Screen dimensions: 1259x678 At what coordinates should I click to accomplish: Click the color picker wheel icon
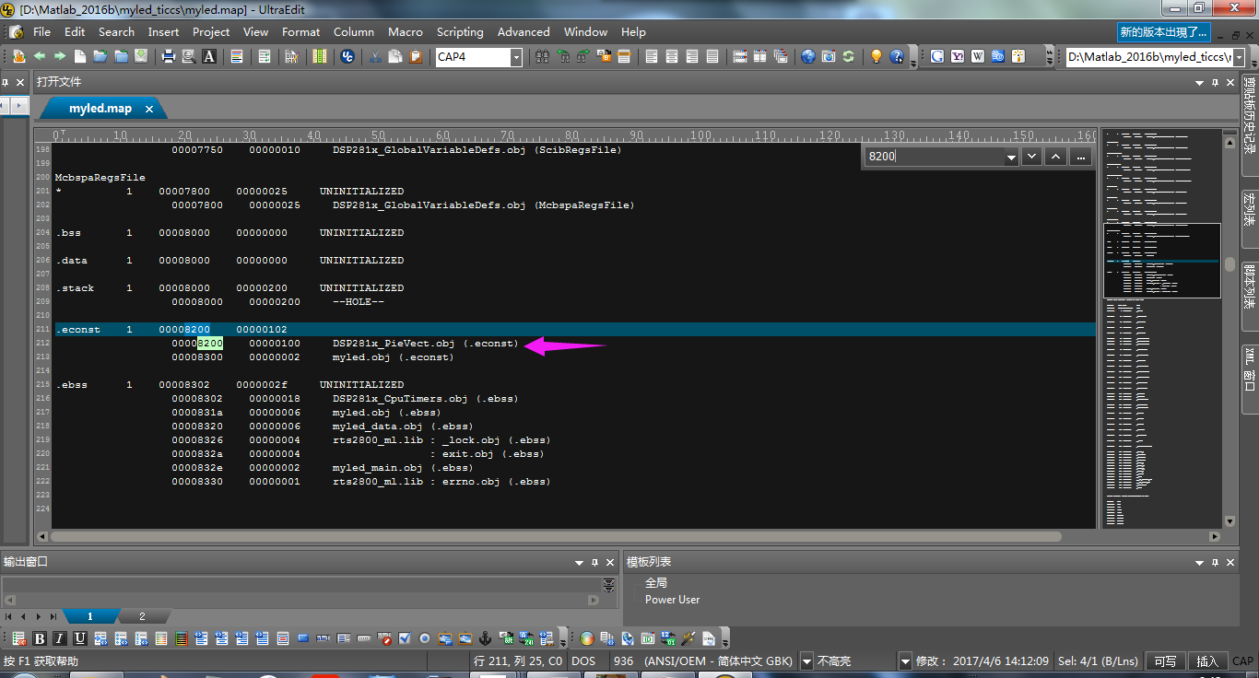587,638
